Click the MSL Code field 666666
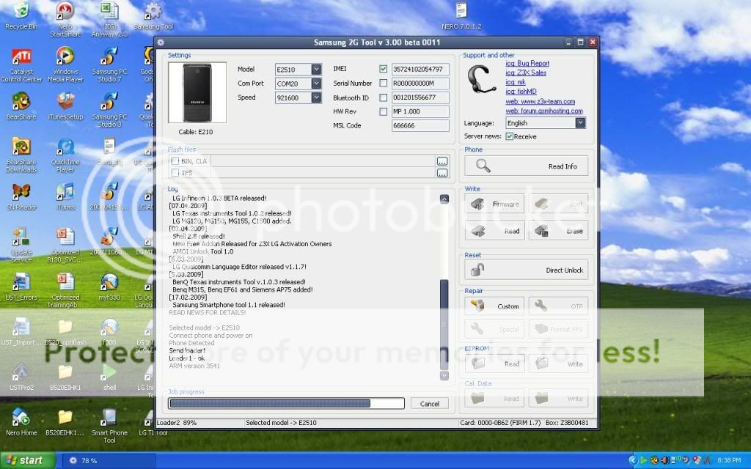 [x=420, y=126]
